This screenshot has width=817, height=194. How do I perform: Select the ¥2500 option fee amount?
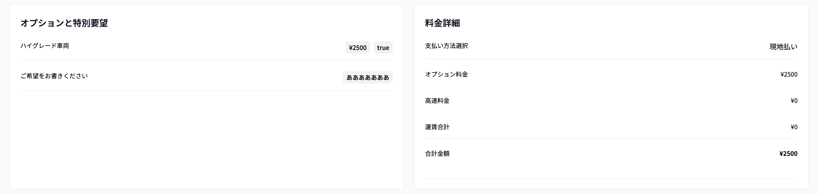point(789,74)
